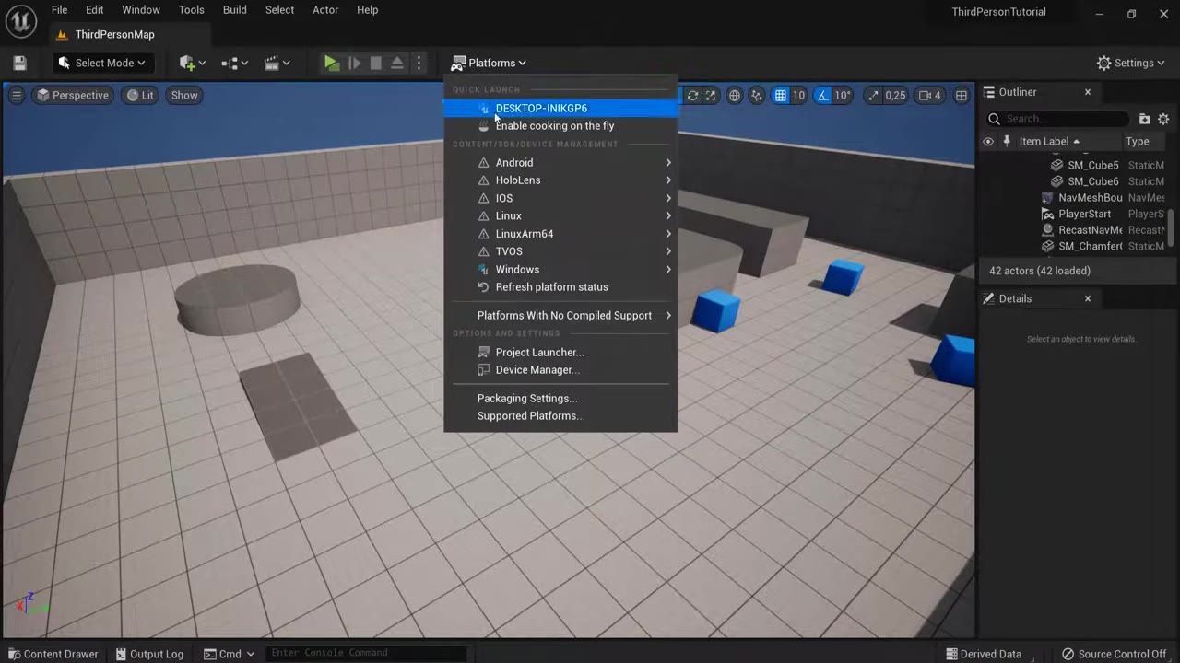
Task: Expand the Windows platform submenu
Action: (x=560, y=270)
